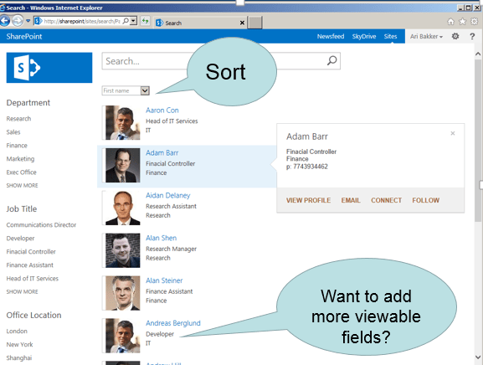
Task: Click Adam Barr's profile photo
Action: 122,165
